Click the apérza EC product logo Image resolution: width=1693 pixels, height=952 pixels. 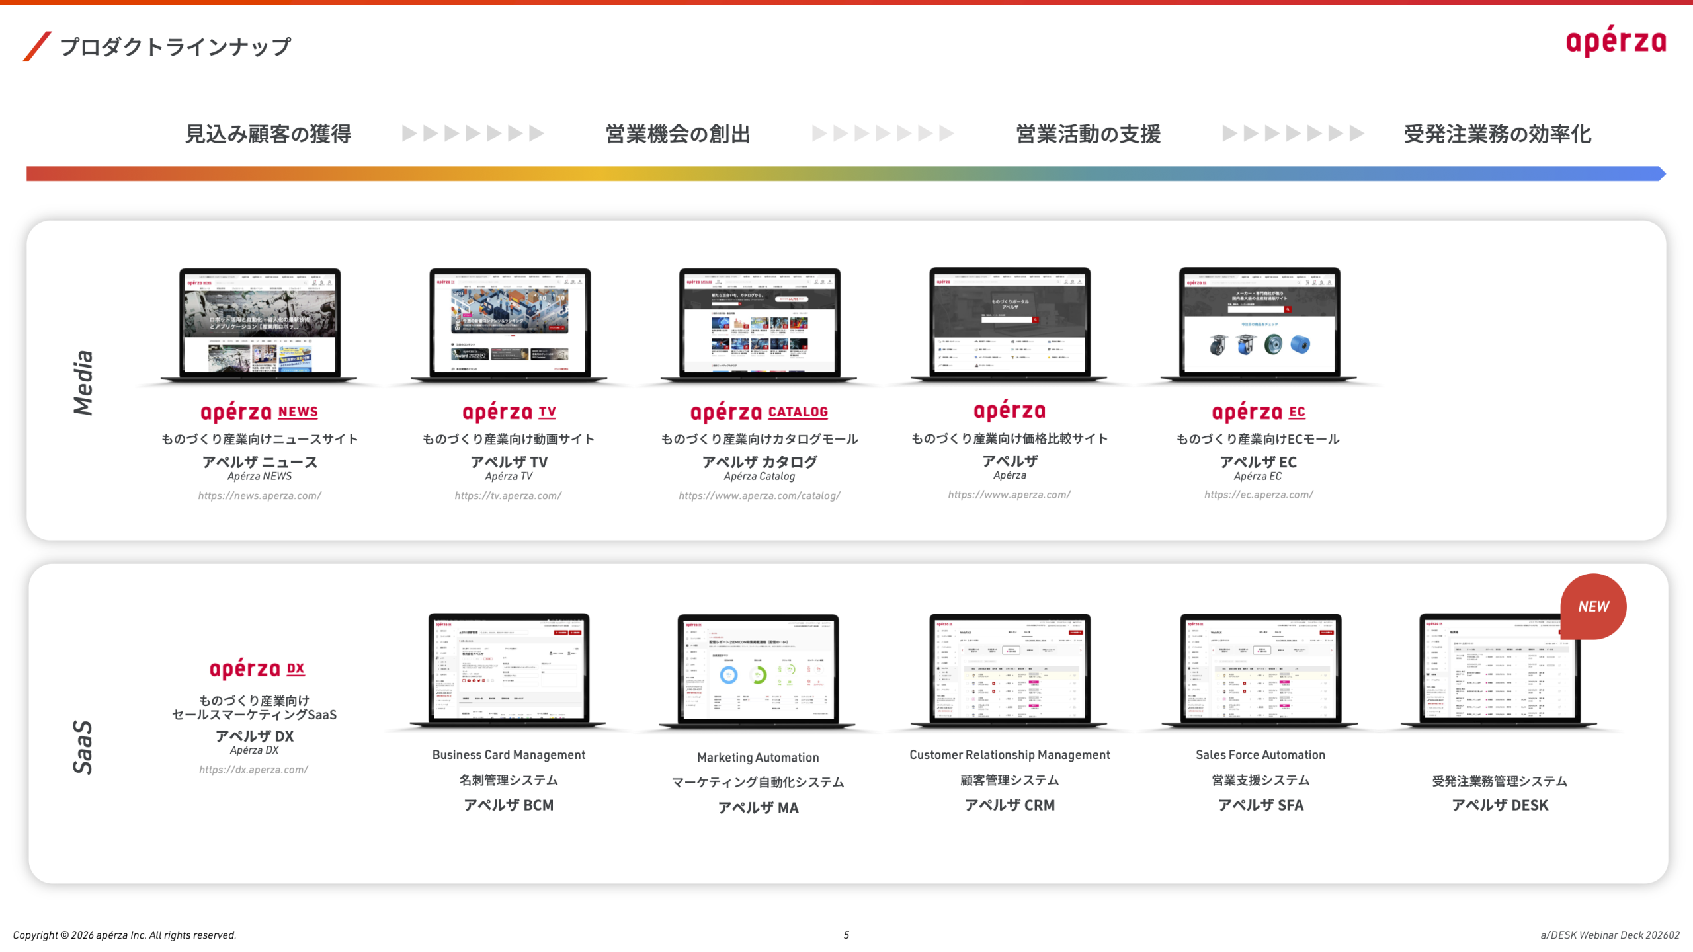[x=1259, y=413]
